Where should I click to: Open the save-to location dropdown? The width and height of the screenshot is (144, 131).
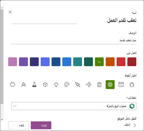[74, 106]
